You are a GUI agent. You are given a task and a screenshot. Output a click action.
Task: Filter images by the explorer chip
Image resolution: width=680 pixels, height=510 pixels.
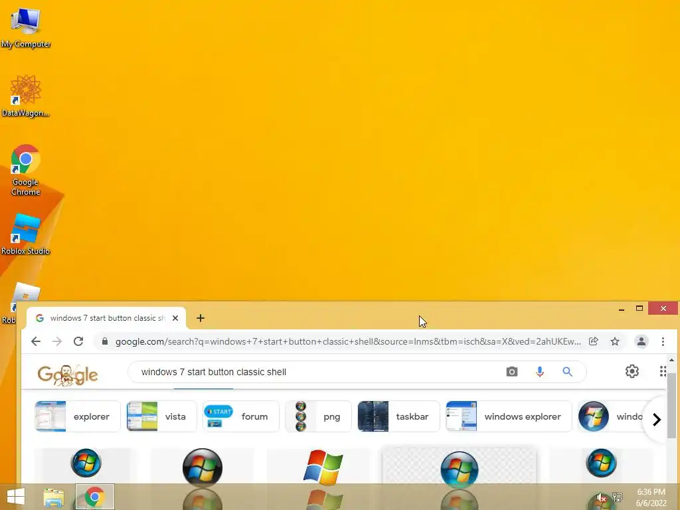coord(78,416)
